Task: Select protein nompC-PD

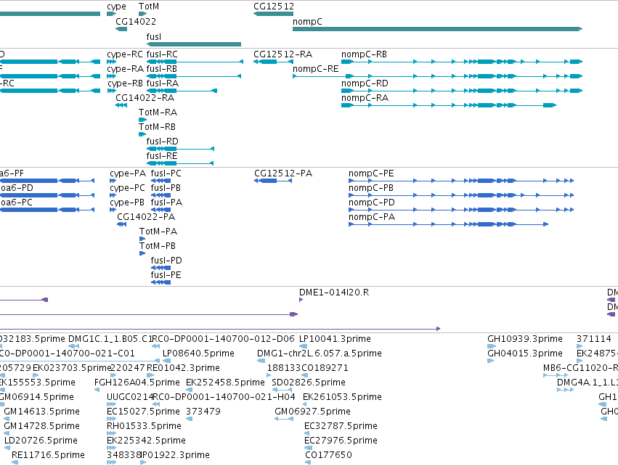Action: click(461, 210)
